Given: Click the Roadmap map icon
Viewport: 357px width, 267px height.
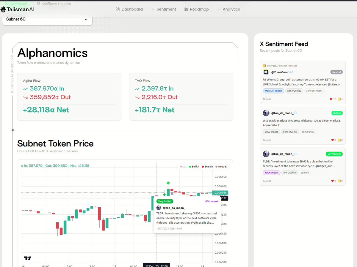Looking at the screenshot, I should click(186, 9).
